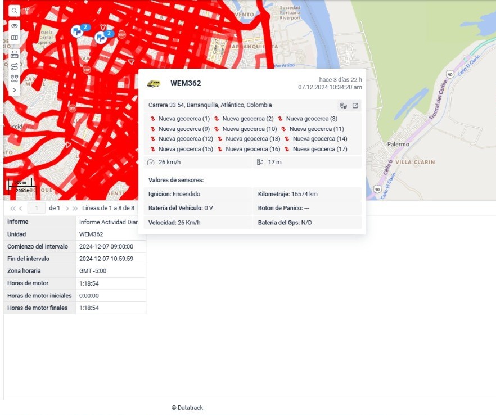Jump to the last report page
Screen dimensions: 496x415
[x=75, y=208]
